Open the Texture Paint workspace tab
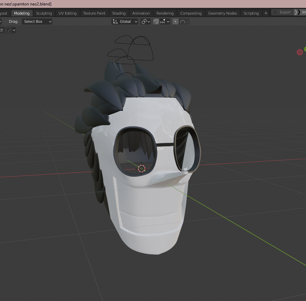Screen dimensions: 306x301 click(x=94, y=13)
